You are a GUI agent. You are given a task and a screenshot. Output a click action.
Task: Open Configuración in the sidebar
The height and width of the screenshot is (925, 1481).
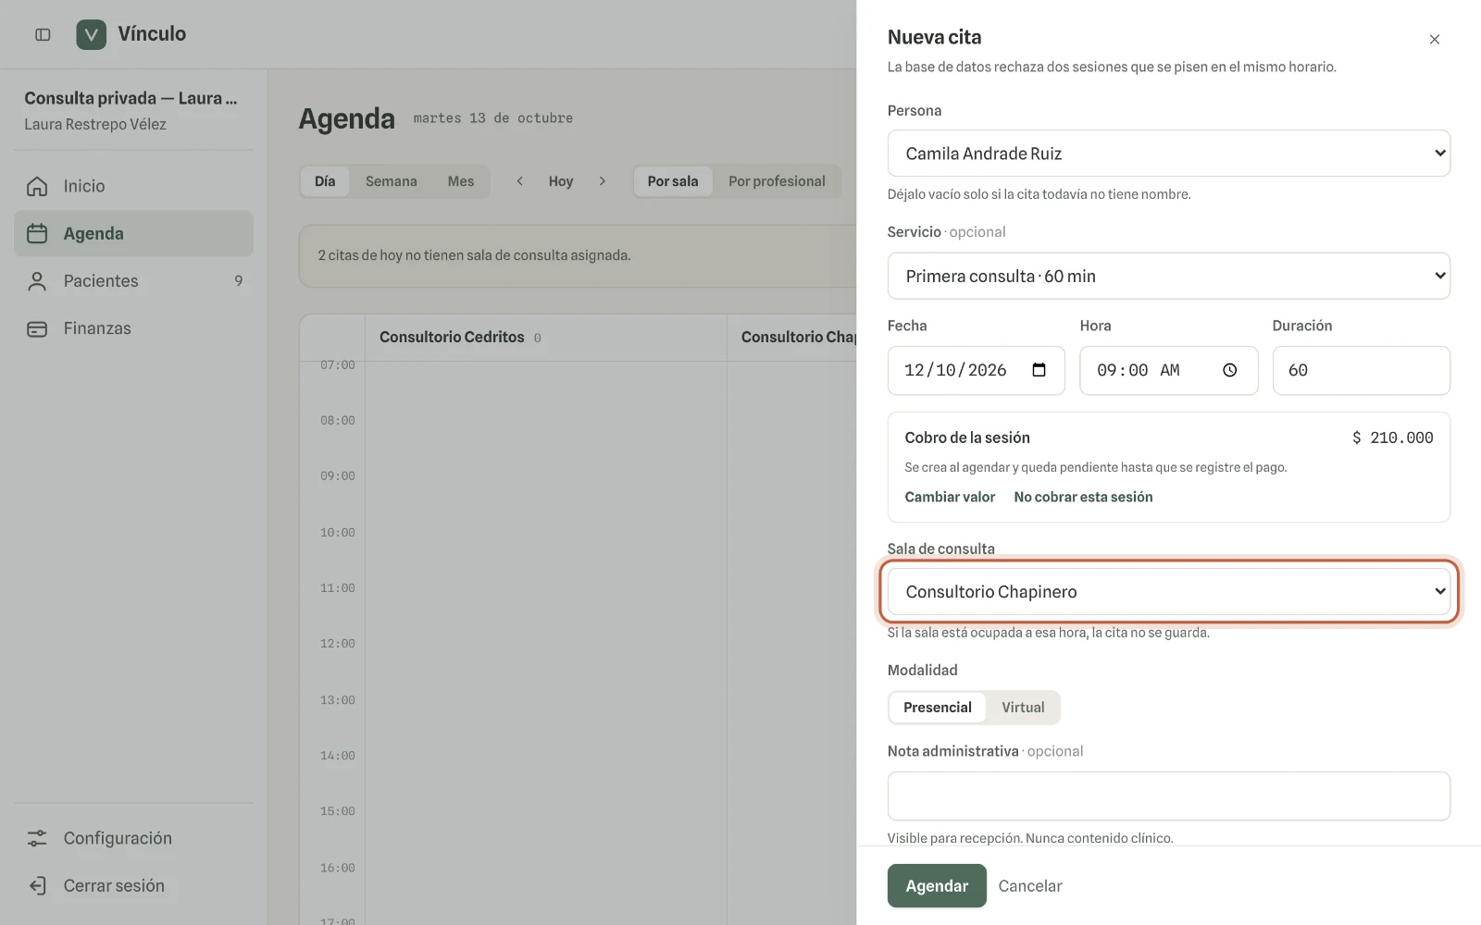133,838
